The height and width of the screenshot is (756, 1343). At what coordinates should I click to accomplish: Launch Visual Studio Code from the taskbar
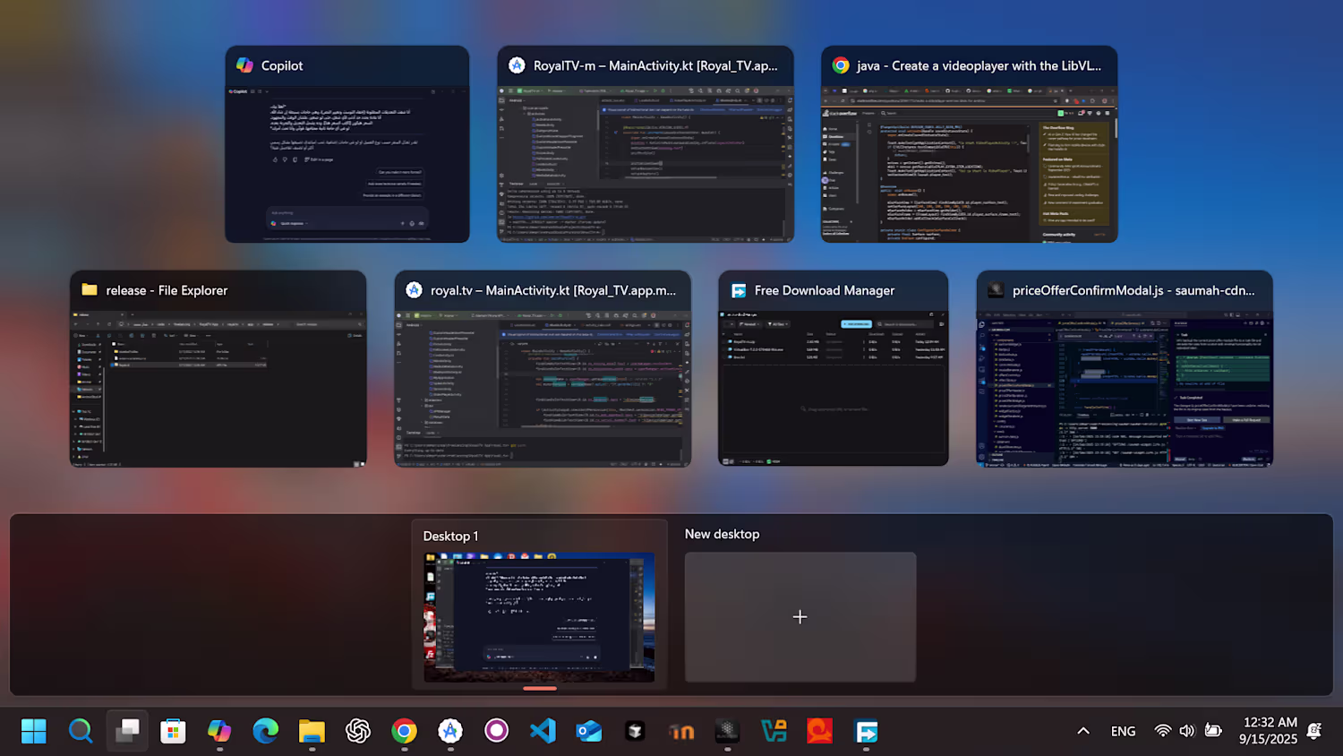pos(543,731)
